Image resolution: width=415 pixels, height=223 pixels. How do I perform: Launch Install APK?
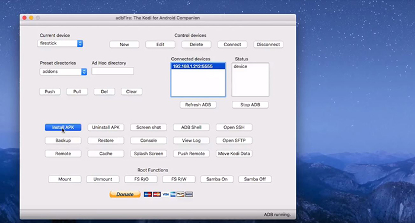[x=63, y=128]
